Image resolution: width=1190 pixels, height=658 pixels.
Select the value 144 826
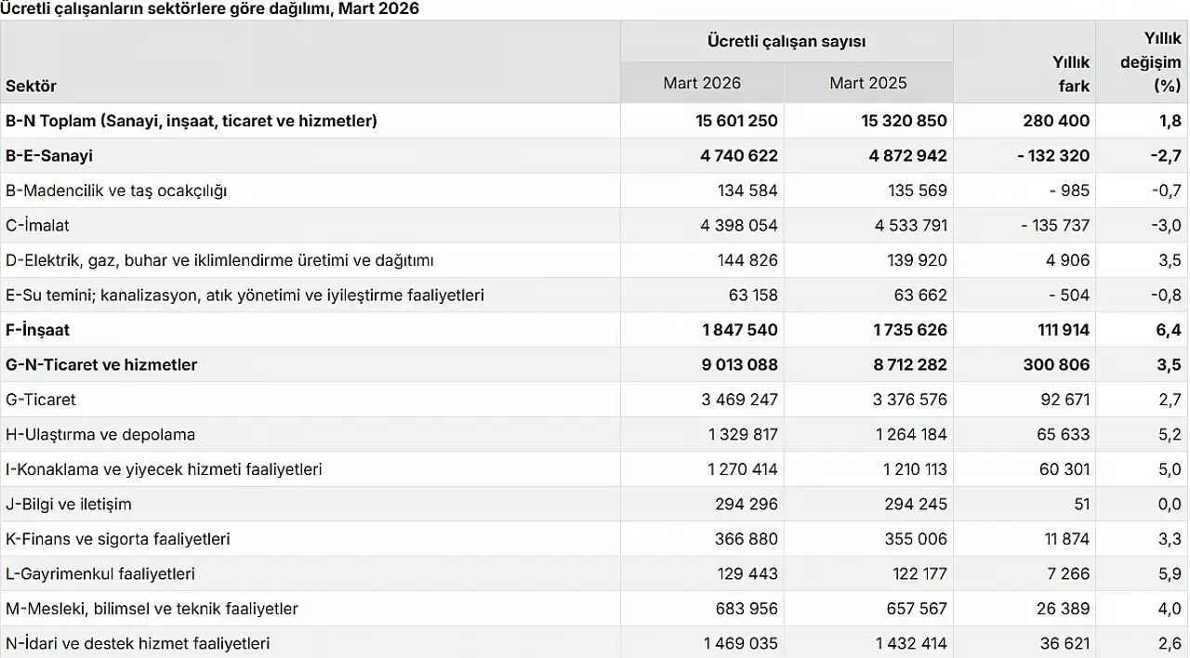[748, 260]
